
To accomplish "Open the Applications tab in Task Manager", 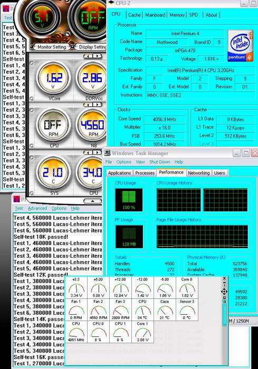I will pos(119,173).
